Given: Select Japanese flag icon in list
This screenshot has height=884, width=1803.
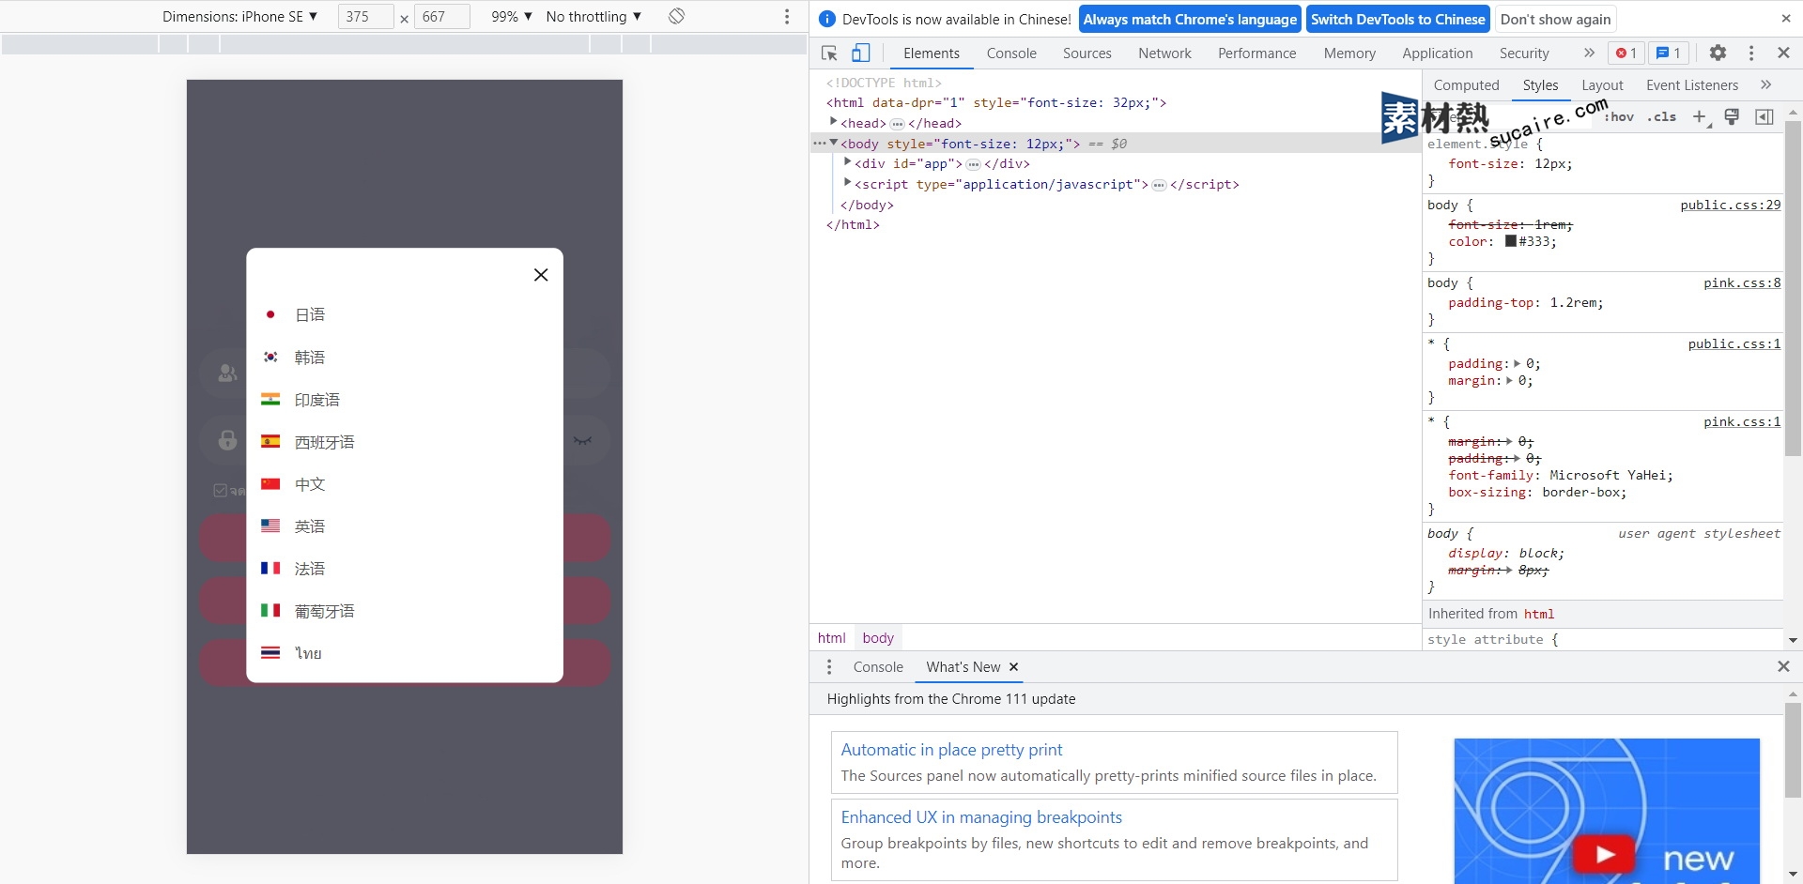Looking at the screenshot, I should point(270,314).
